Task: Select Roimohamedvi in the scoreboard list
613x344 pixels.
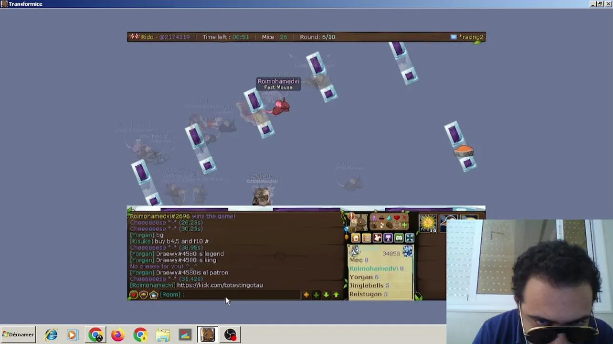Action: pos(376,269)
